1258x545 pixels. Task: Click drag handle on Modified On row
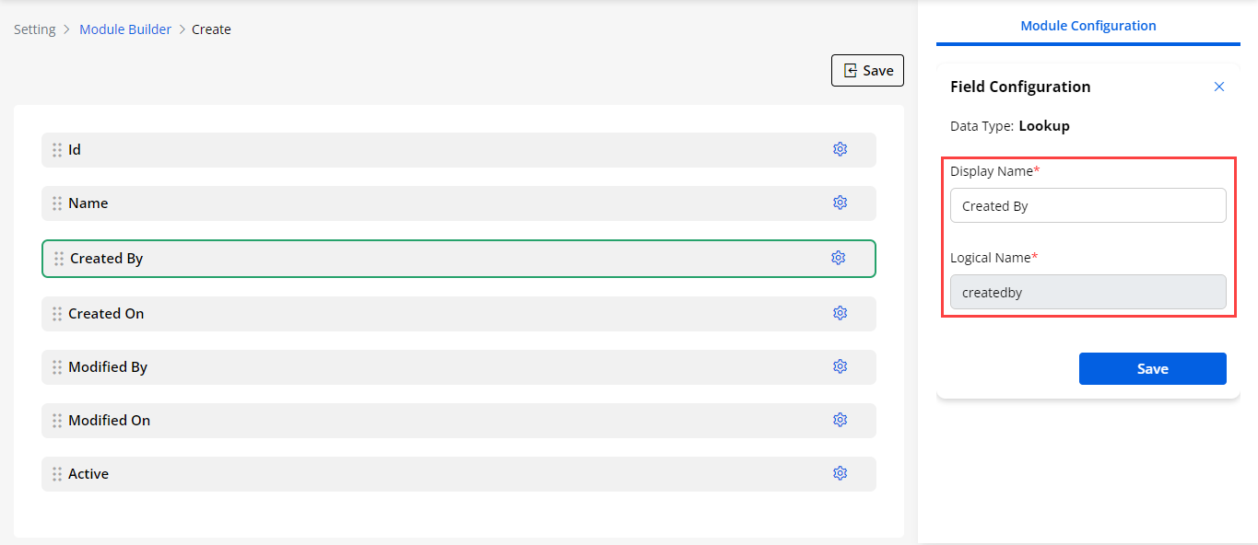[x=57, y=421]
